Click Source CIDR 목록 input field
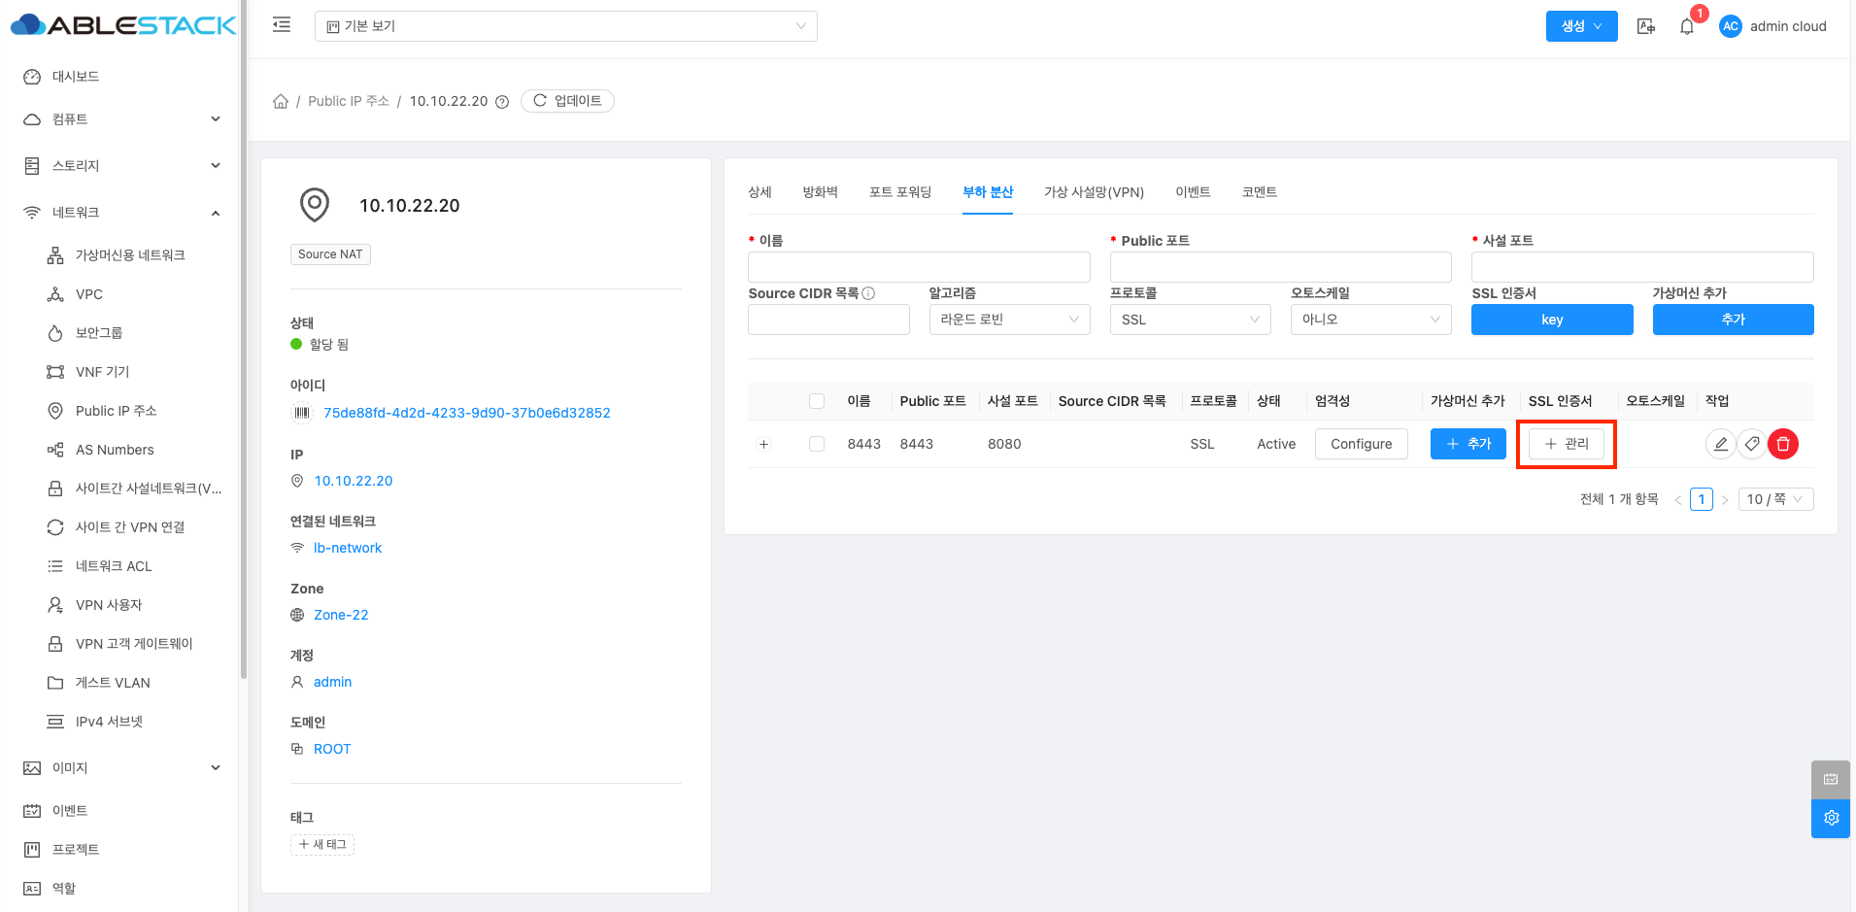 (828, 320)
